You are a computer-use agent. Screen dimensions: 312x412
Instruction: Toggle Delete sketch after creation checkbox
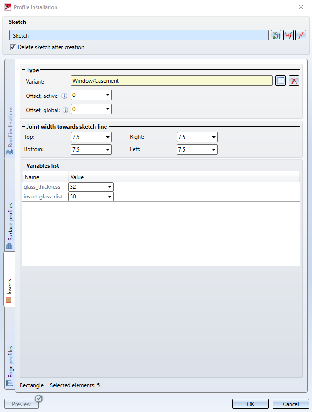coord(13,47)
